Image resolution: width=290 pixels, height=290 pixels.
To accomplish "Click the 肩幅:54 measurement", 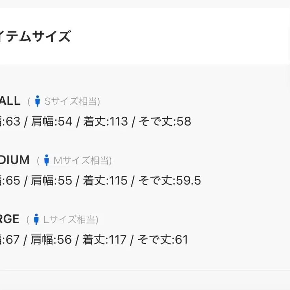I will pos(52,121).
